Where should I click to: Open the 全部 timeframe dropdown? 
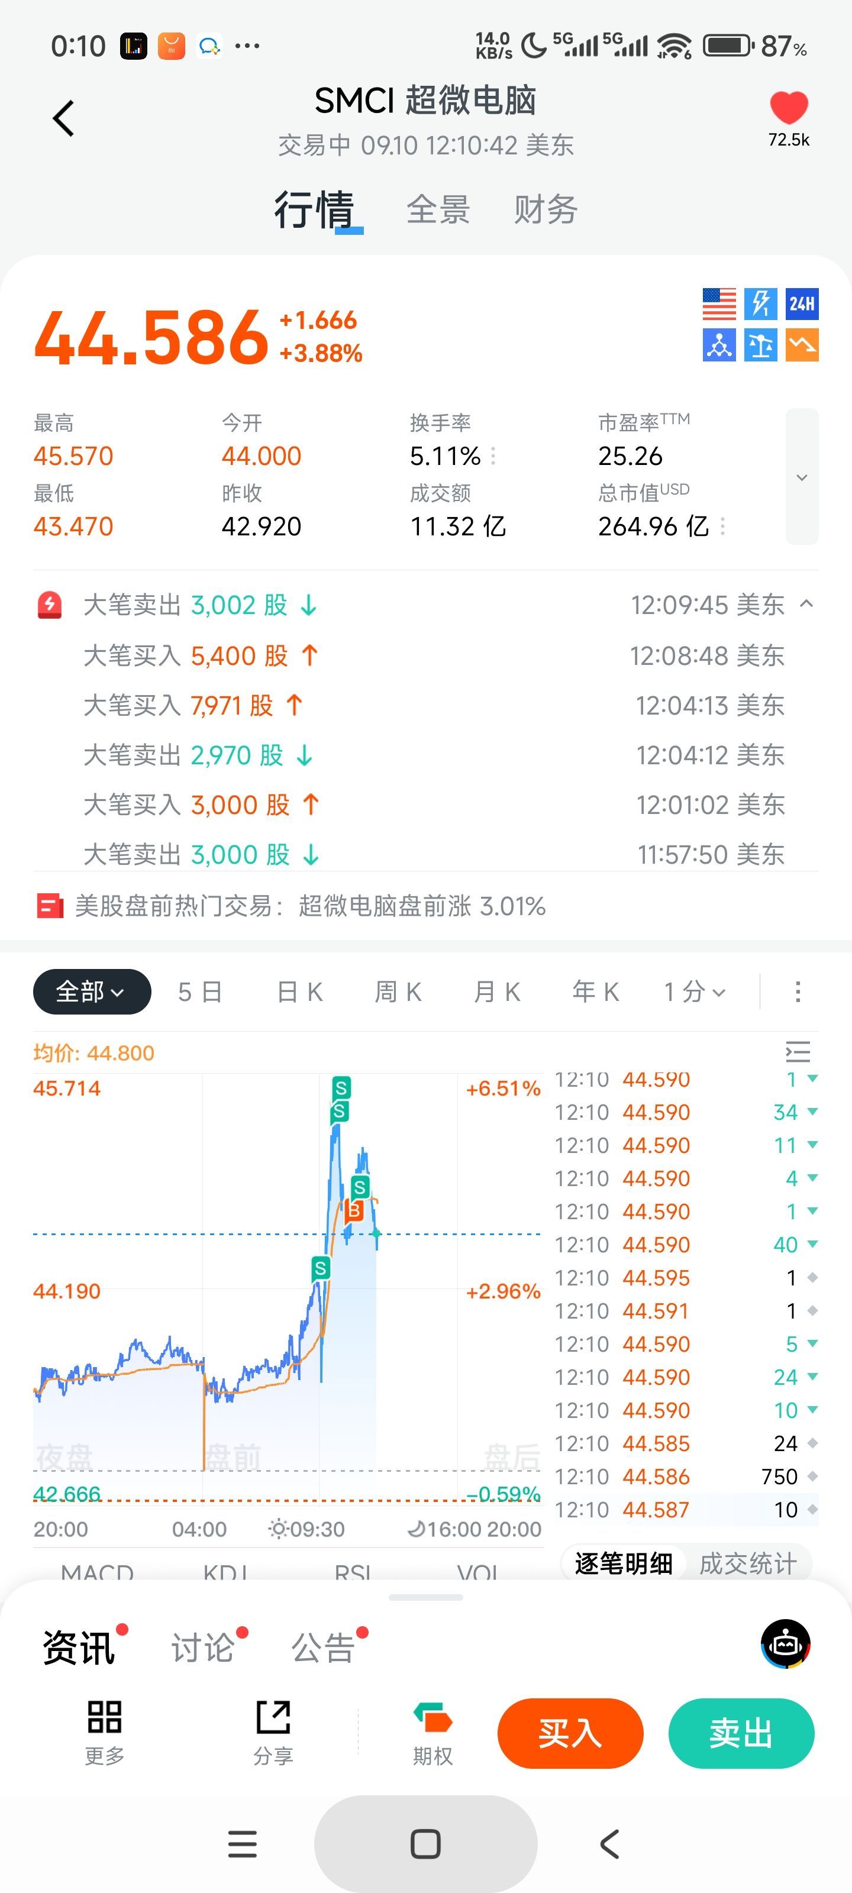(92, 992)
